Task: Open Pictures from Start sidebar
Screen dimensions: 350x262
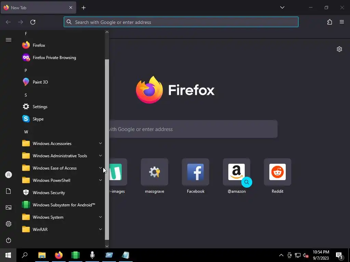Action: point(9,207)
